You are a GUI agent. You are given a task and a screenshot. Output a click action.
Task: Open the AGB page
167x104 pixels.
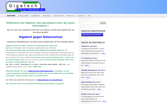coord(89,16)
